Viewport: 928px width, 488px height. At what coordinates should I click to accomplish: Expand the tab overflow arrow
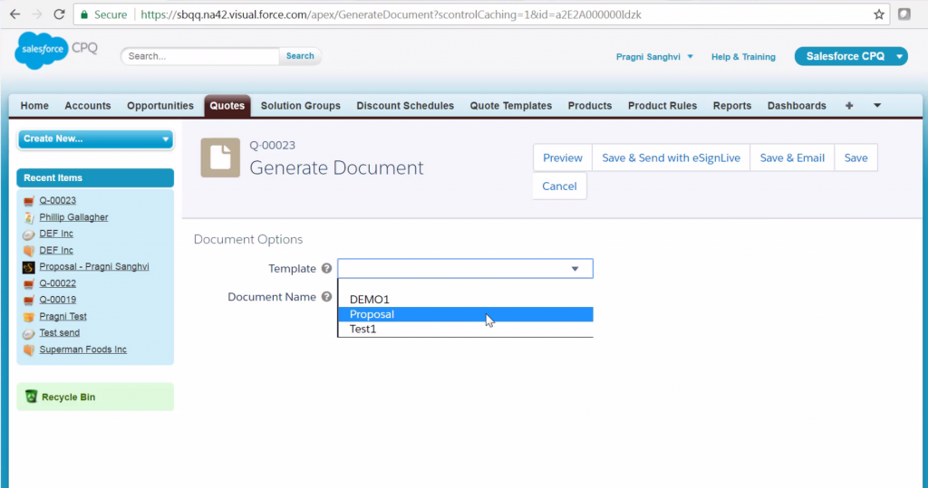(x=877, y=105)
